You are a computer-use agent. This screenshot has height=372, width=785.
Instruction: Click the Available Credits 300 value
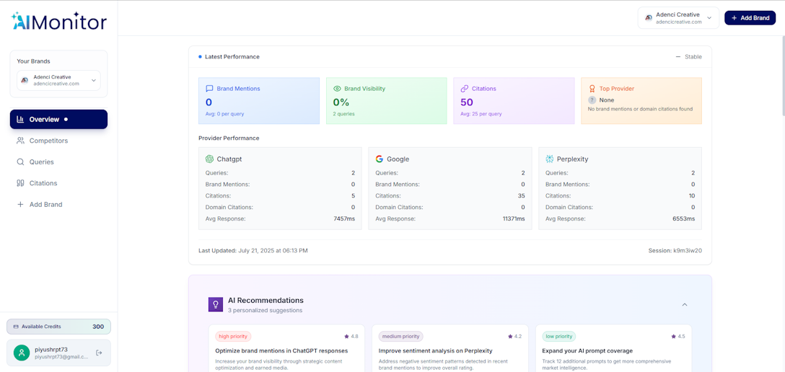coord(98,327)
